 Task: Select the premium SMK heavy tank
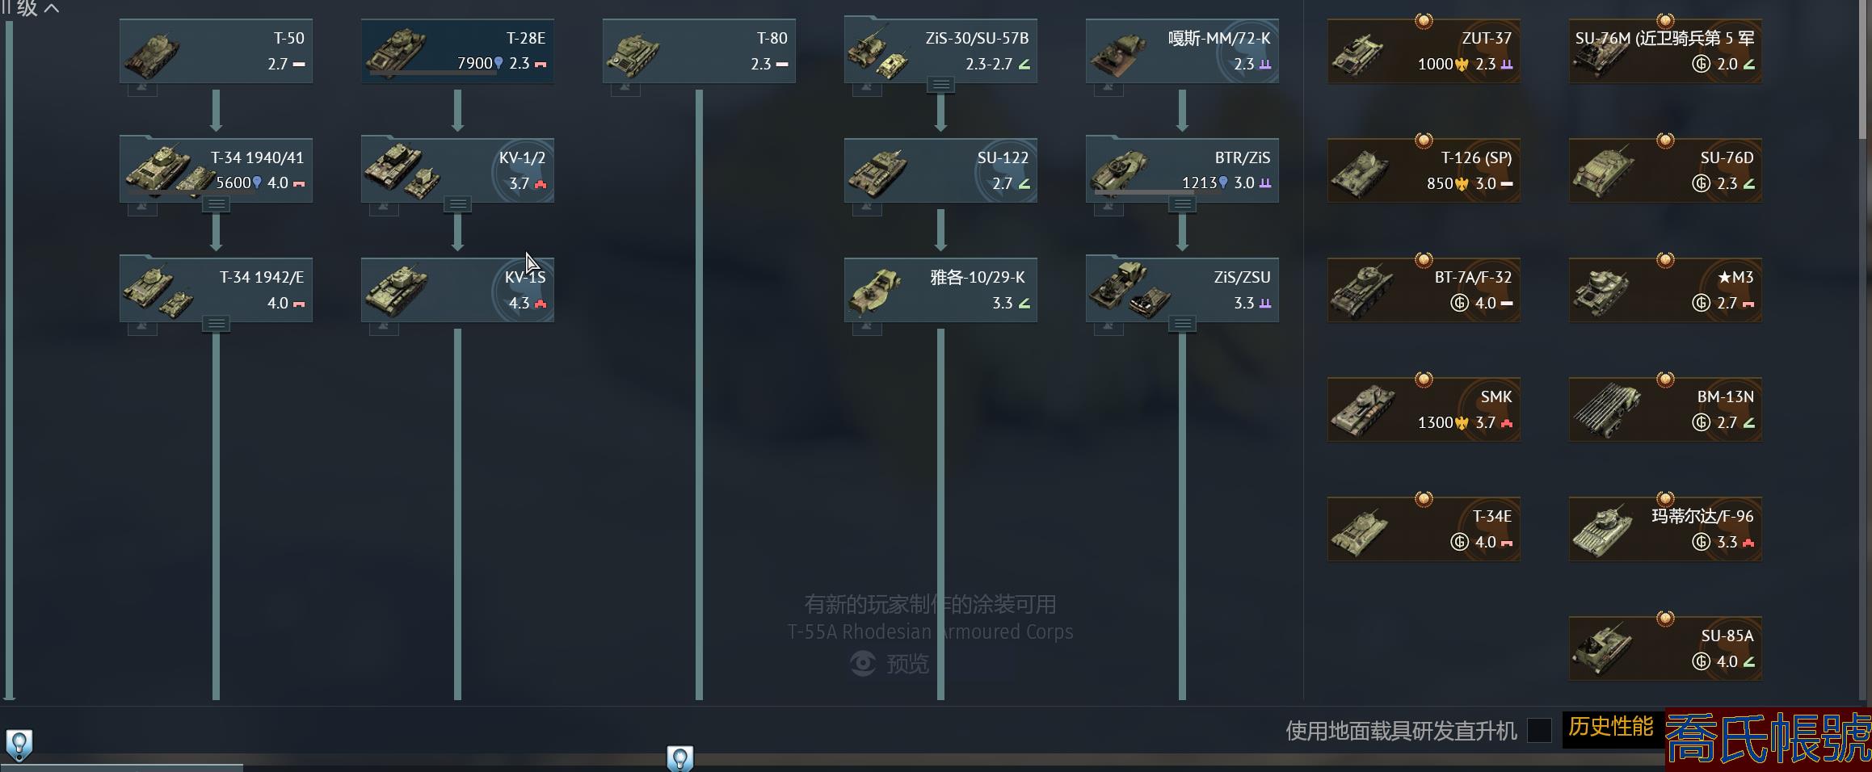coord(1424,409)
